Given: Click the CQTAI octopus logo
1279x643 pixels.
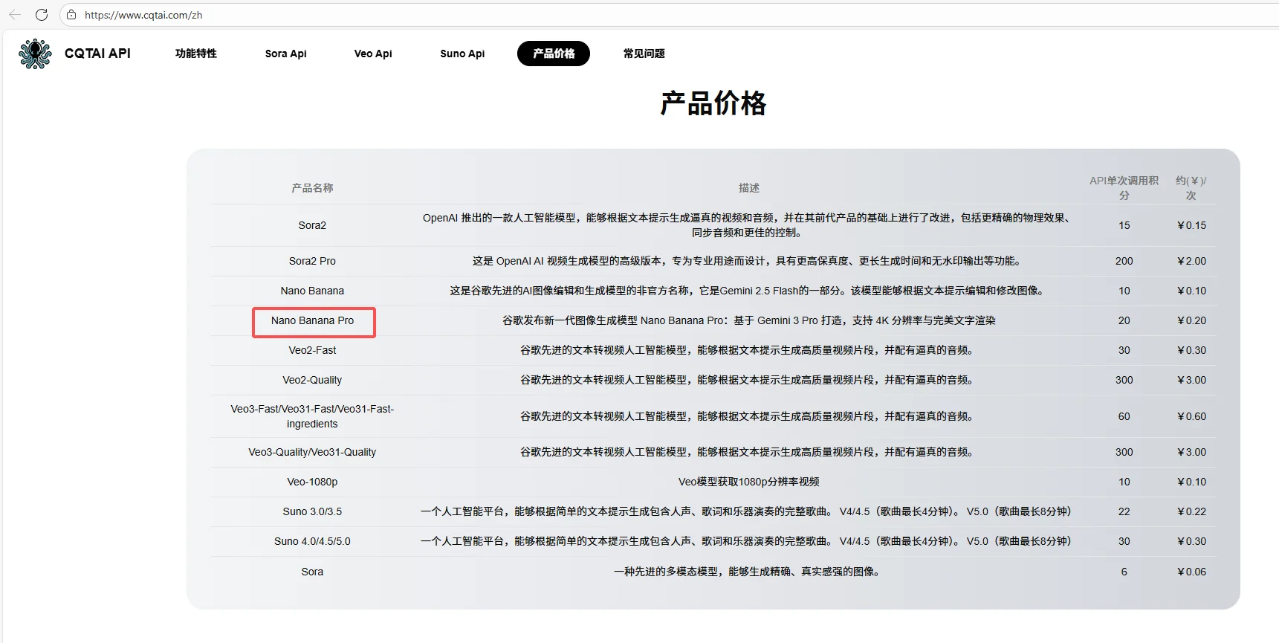Looking at the screenshot, I should [x=35, y=54].
